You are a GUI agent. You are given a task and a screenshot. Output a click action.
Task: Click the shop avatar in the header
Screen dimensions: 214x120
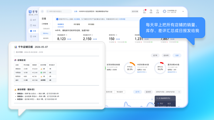tap(164, 11)
